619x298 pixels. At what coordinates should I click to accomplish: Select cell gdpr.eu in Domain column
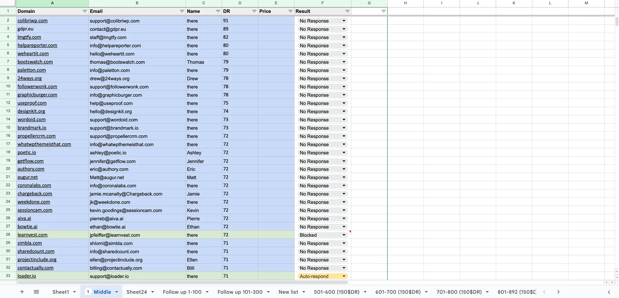click(52, 29)
